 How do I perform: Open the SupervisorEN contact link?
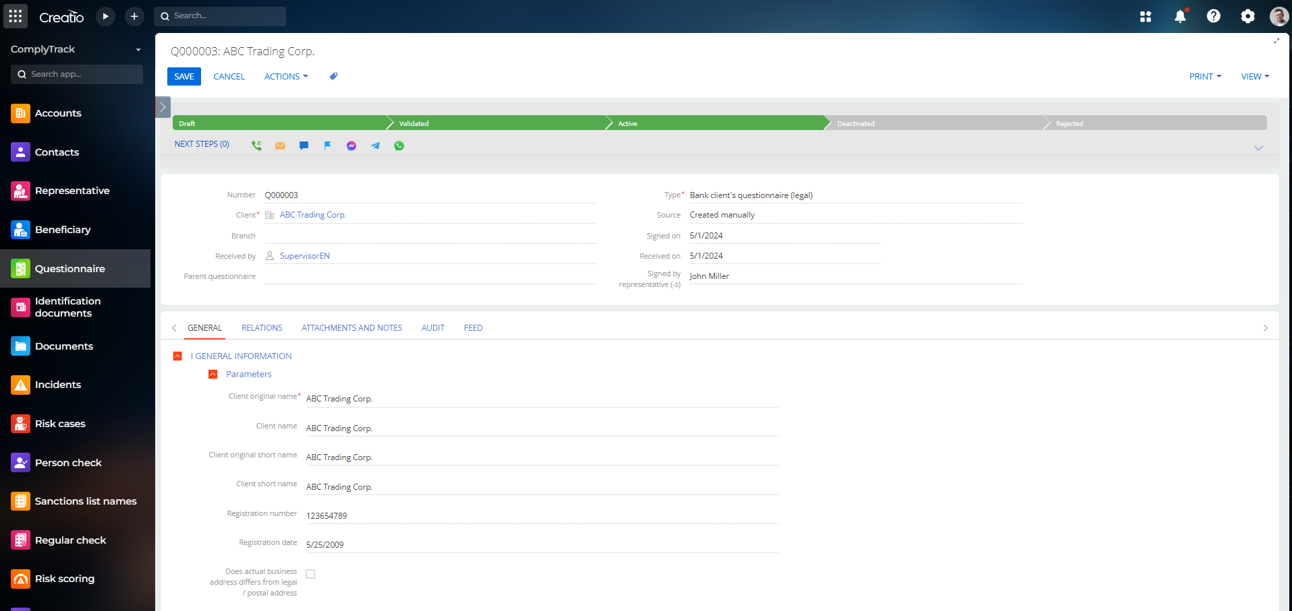(x=305, y=256)
